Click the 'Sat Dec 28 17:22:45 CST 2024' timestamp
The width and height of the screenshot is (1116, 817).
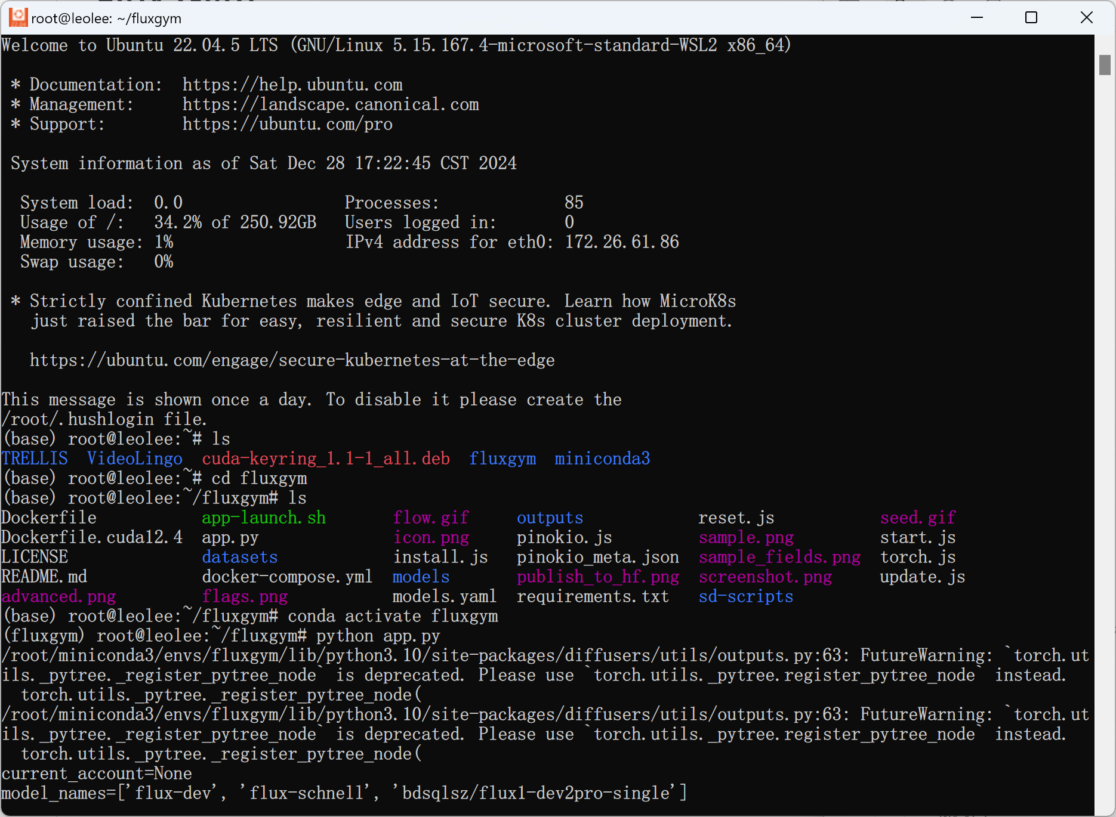[383, 163]
